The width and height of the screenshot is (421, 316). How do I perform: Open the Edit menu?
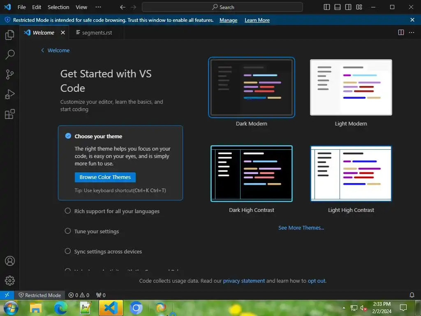[37, 7]
